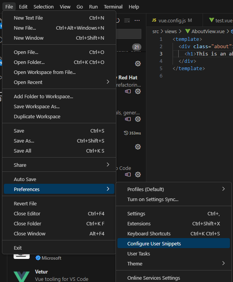Click the Vue logo icon on test.vue tab
Screen dimensions: 233x282
click(211, 20)
